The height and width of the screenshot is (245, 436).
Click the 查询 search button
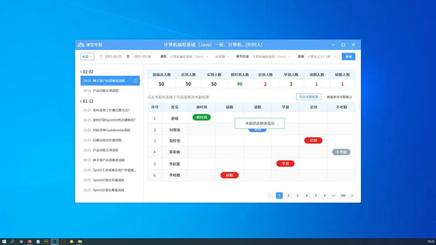(x=348, y=57)
